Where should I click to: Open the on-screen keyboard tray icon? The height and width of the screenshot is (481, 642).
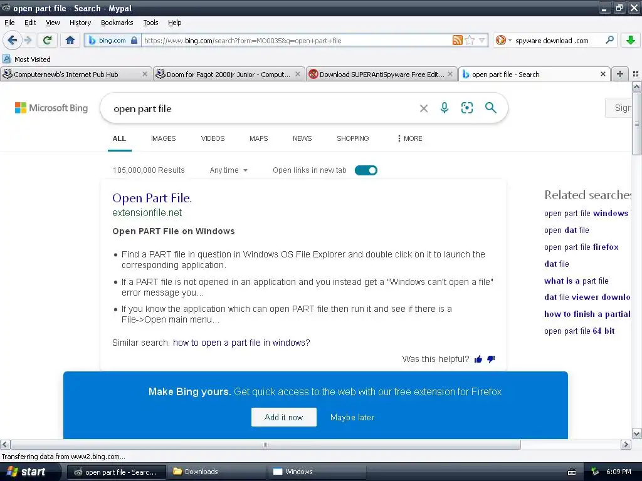point(572,472)
